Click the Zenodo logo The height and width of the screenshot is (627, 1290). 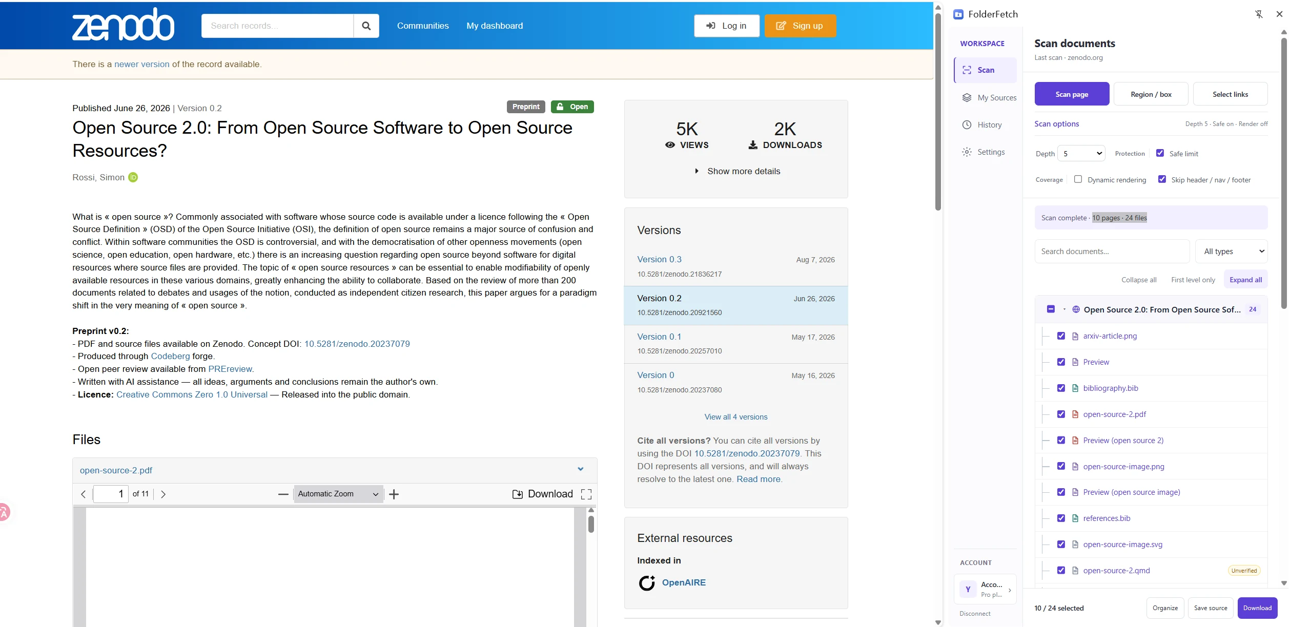click(x=123, y=25)
